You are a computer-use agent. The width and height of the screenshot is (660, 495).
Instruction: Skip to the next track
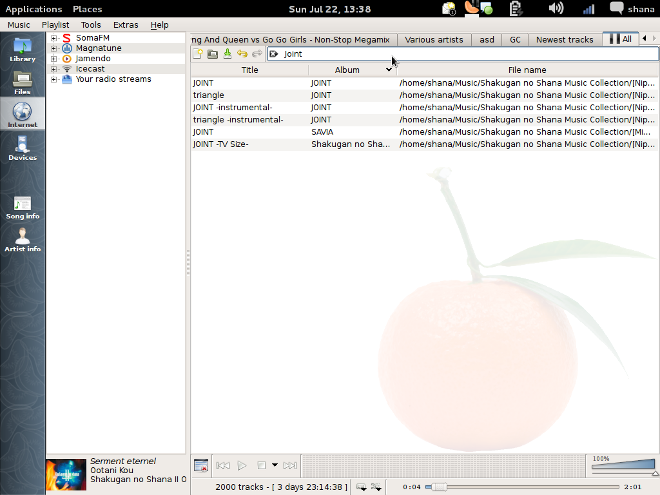point(290,465)
